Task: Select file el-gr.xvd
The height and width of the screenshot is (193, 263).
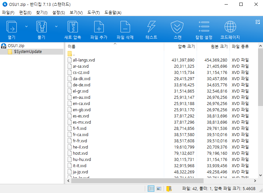Action: tap(80, 91)
